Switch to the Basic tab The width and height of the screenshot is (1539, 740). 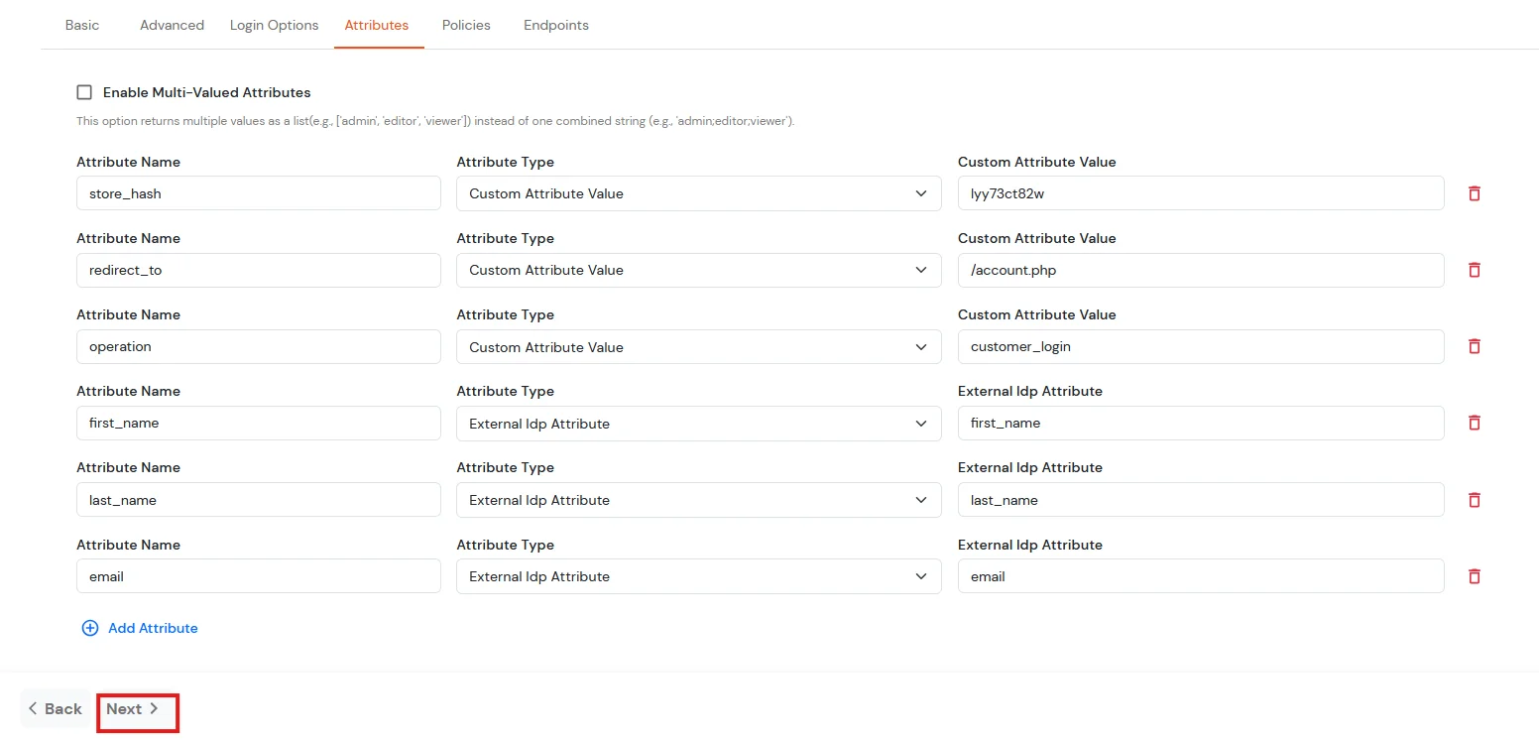coord(82,25)
